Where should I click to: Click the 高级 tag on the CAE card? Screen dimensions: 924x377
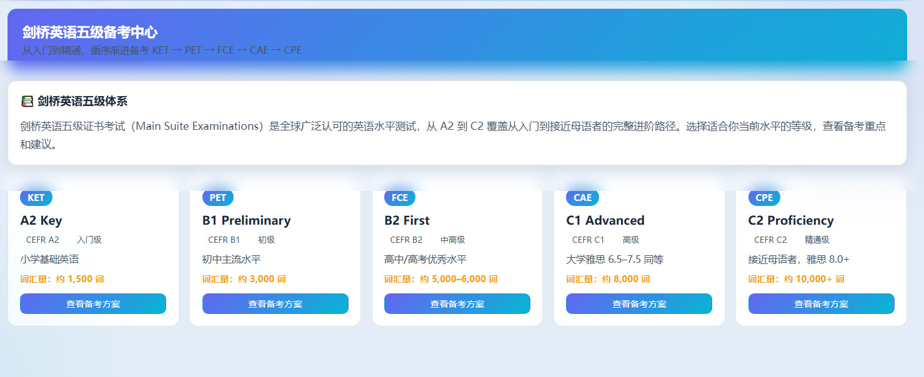631,240
